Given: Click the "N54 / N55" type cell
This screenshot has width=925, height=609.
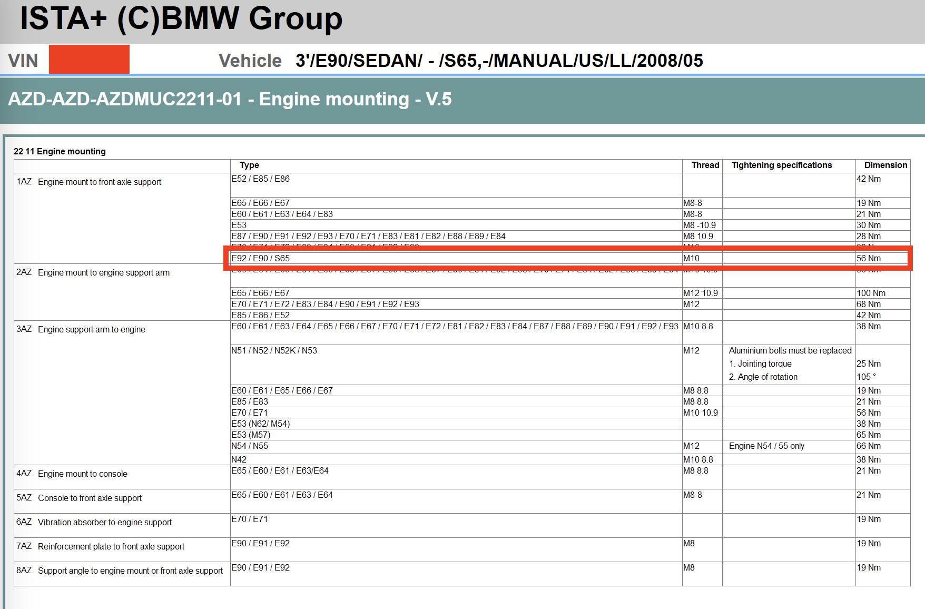Looking at the screenshot, I should 250,446.
